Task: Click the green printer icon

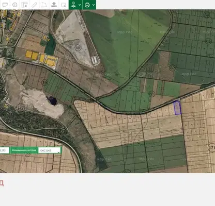Action: click(x=87, y=5)
